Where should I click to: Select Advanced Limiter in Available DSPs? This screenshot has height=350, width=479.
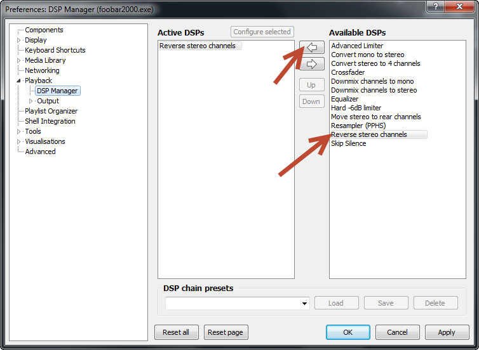tap(357, 46)
